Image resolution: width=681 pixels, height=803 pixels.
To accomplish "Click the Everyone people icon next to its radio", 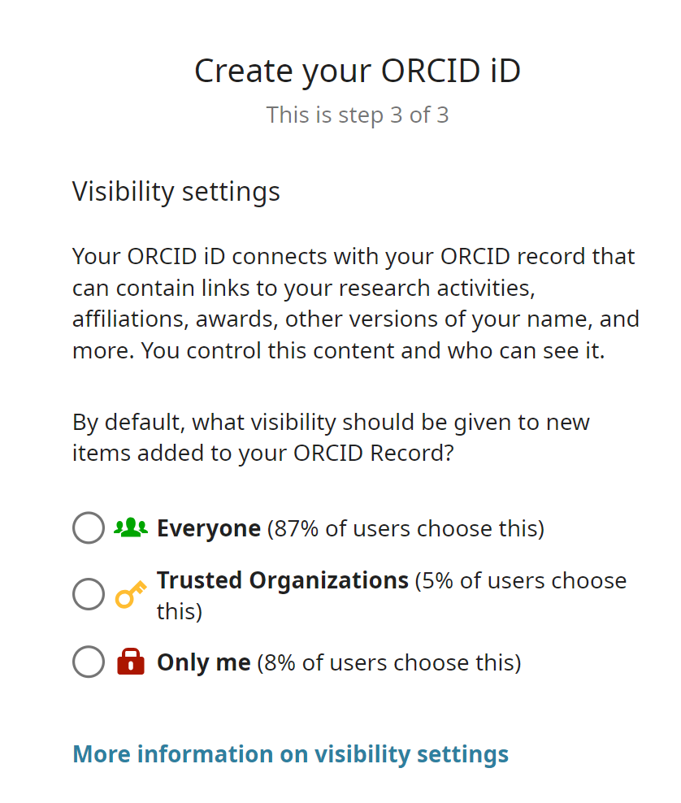I will click(x=132, y=527).
